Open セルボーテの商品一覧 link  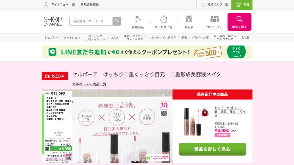pyautogui.click(x=89, y=84)
